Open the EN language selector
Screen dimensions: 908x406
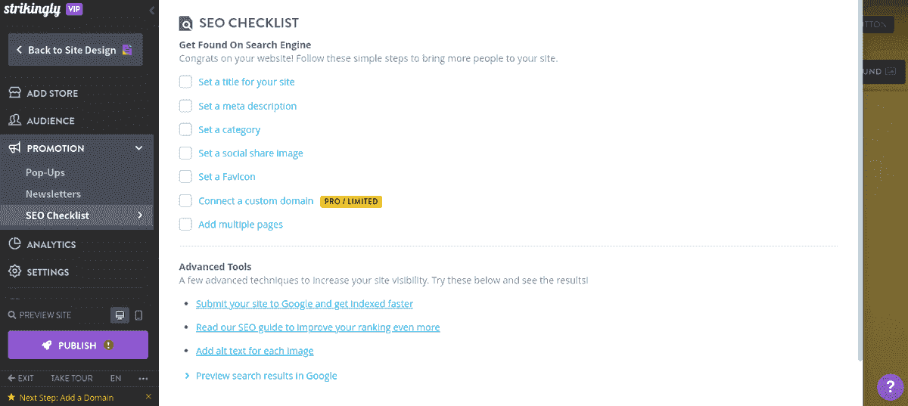click(x=116, y=378)
